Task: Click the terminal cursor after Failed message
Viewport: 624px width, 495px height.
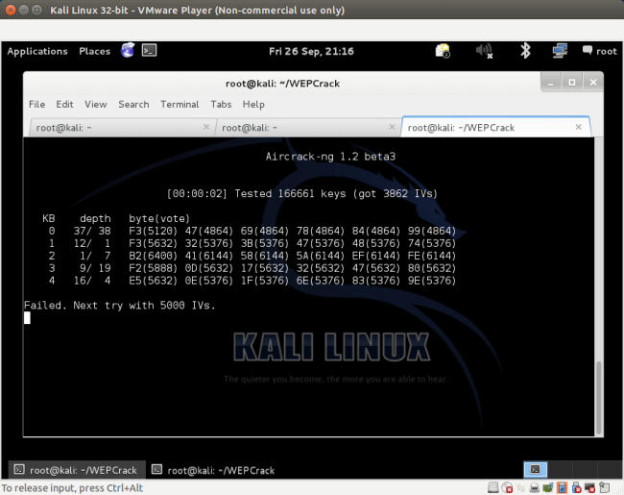Action: click(28, 318)
